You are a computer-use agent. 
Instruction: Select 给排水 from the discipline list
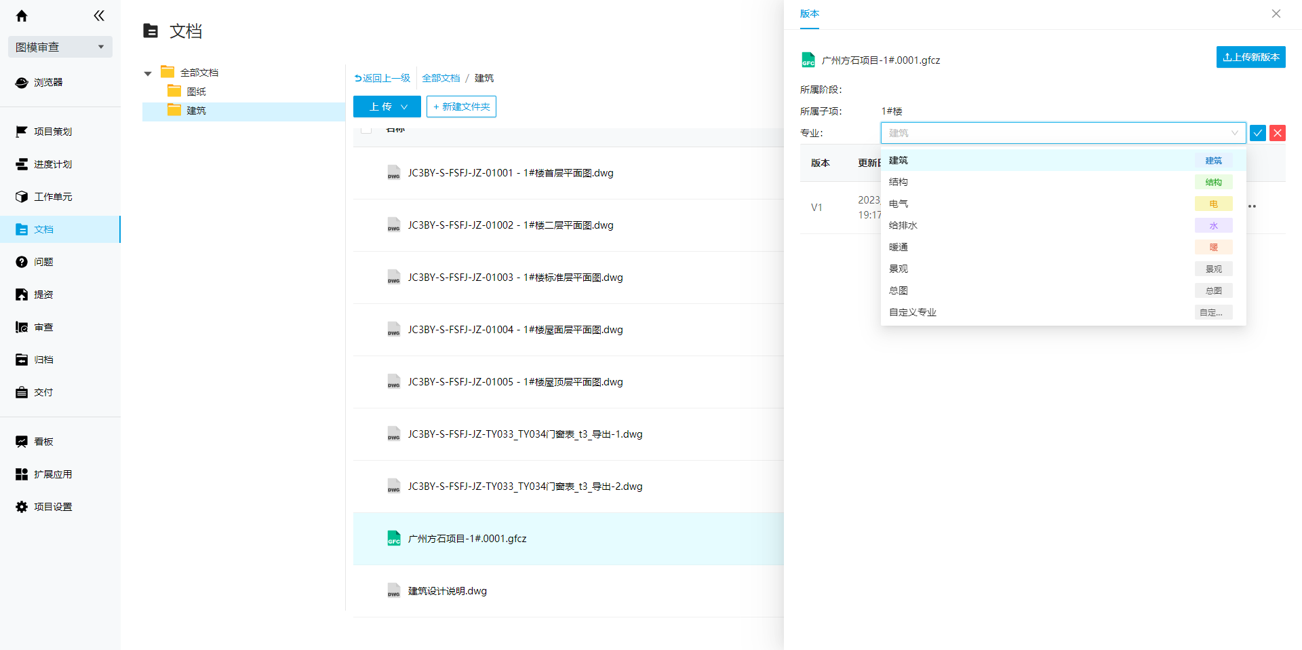point(1063,225)
